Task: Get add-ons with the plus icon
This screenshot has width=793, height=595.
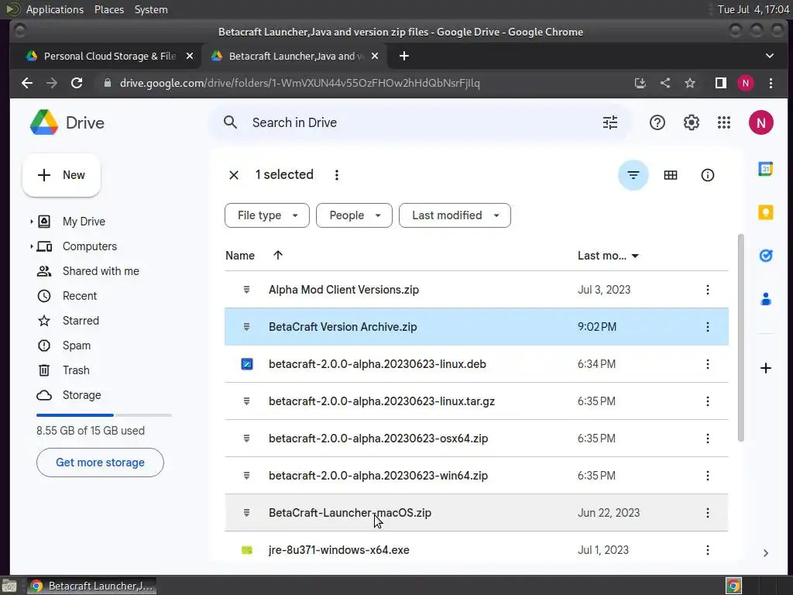Action: pos(766,368)
